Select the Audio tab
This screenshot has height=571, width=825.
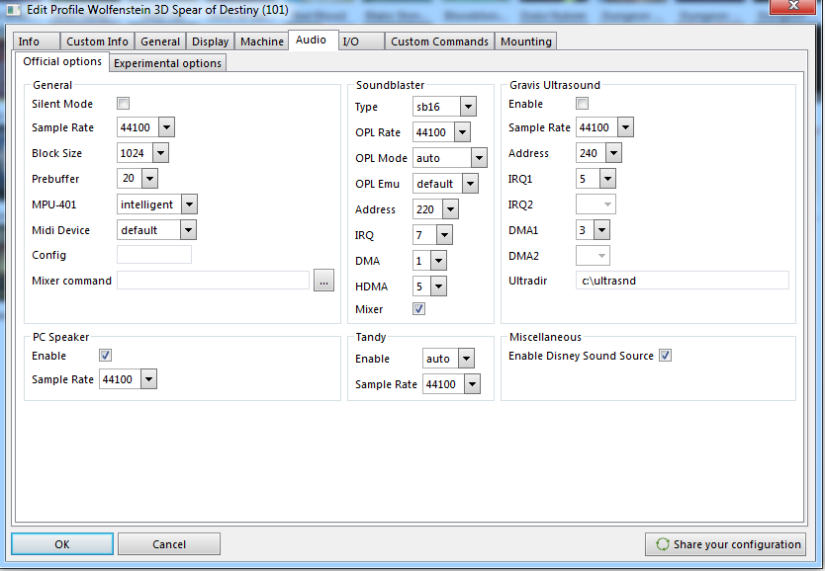point(313,40)
